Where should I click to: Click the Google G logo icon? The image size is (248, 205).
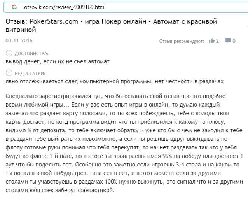coord(14,7)
